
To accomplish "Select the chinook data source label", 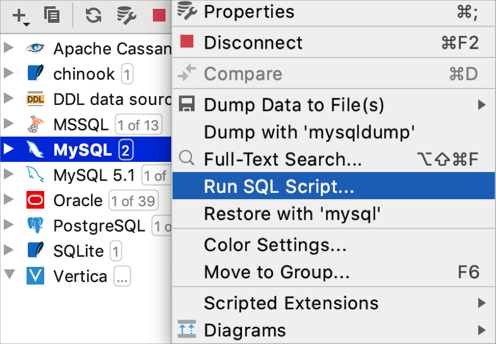I will pos(84,74).
